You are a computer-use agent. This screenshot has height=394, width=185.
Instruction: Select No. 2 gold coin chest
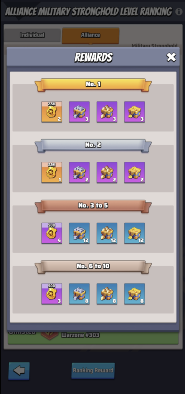[x=134, y=172]
